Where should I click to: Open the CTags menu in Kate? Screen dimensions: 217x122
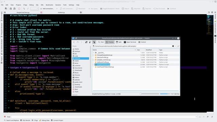(25, 5)
